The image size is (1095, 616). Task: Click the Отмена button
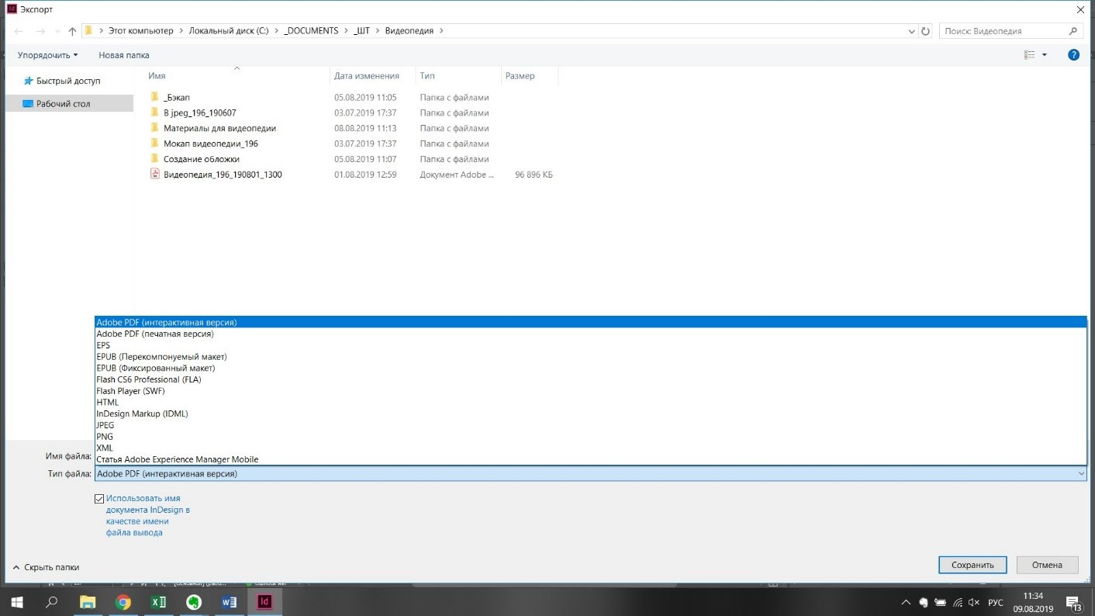click(x=1047, y=565)
